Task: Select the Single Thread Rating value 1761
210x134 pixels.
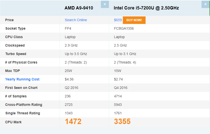Action: click(118, 113)
